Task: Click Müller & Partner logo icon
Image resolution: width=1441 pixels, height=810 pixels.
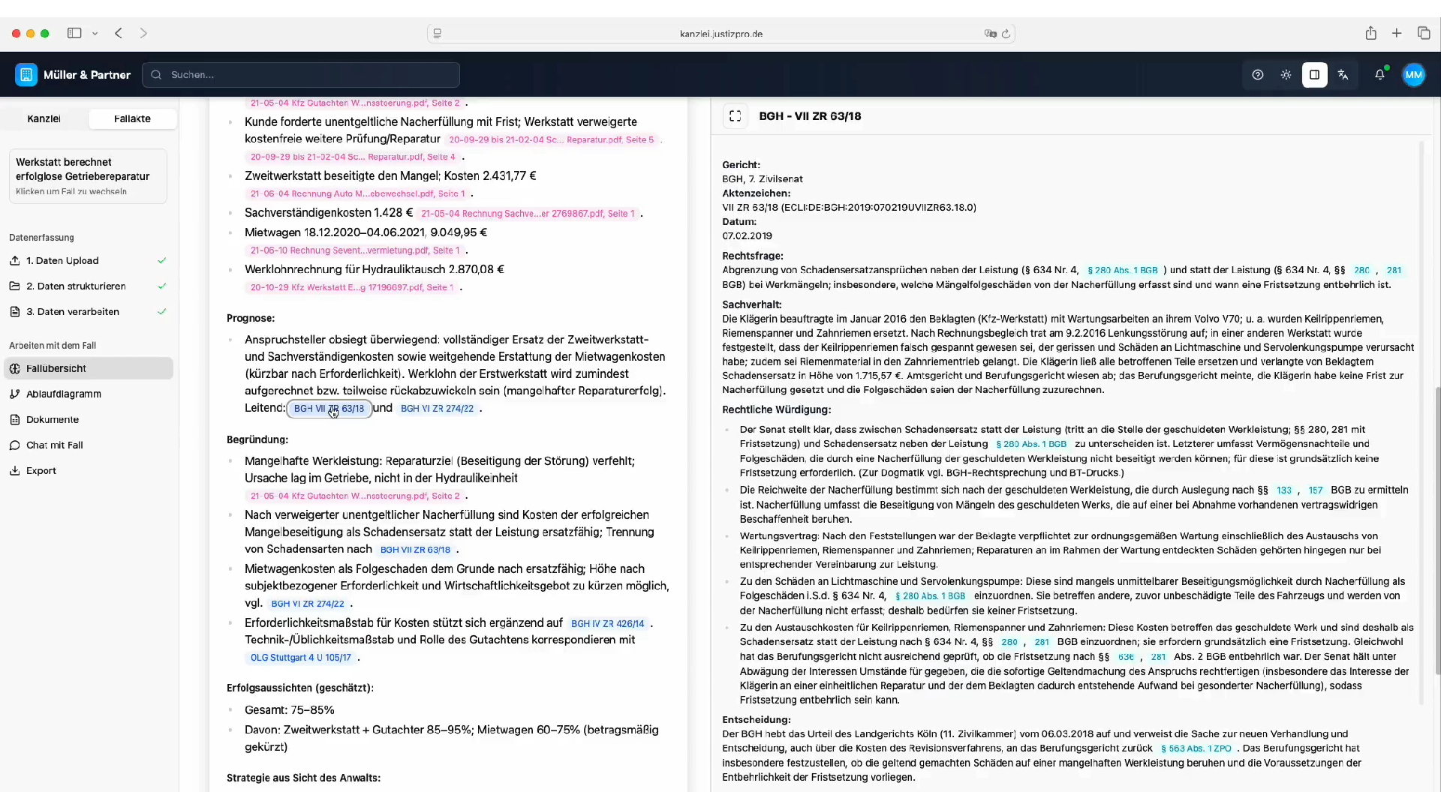Action: pyautogui.click(x=26, y=75)
